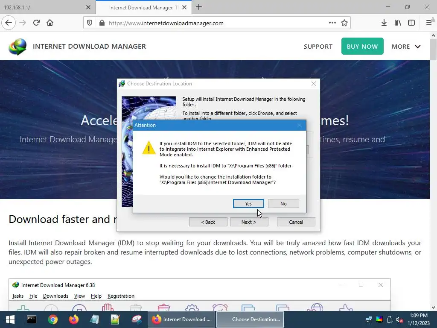This screenshot has height=328, width=437.
Task: Open the File menu in IDM screenshot
Action: coord(33,296)
